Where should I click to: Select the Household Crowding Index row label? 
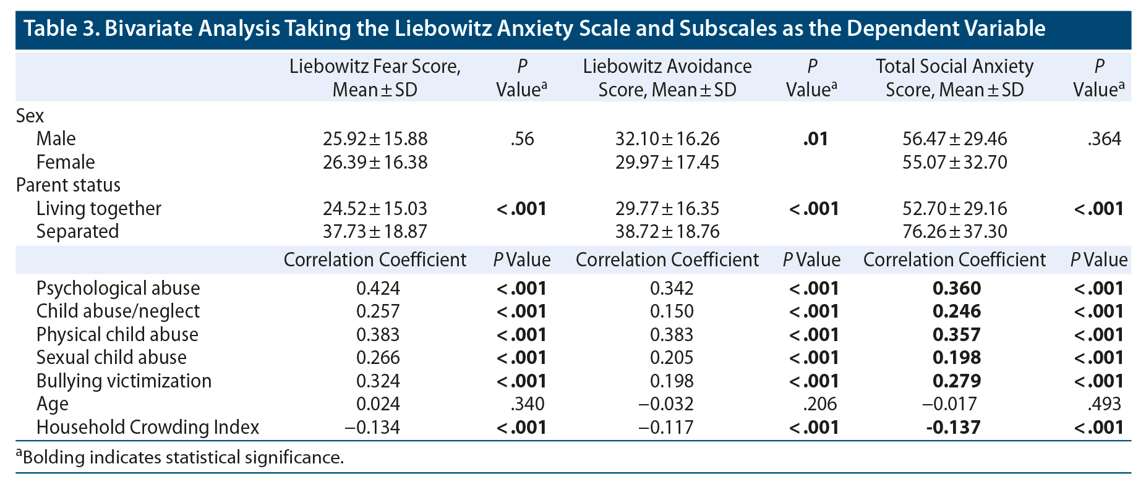tap(147, 427)
